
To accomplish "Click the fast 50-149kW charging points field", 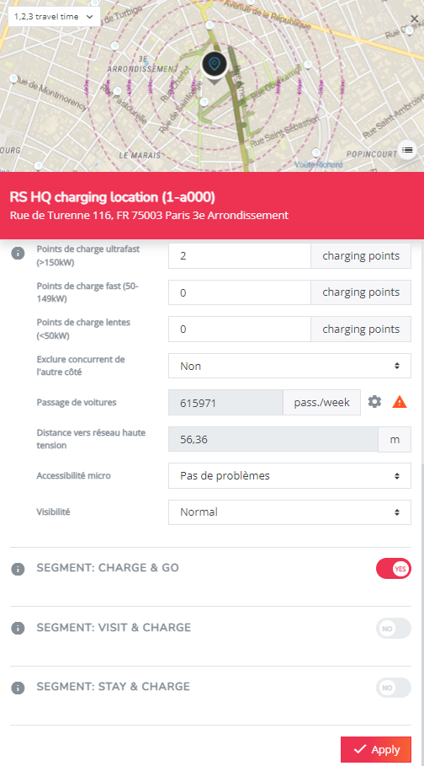I will click(x=240, y=292).
